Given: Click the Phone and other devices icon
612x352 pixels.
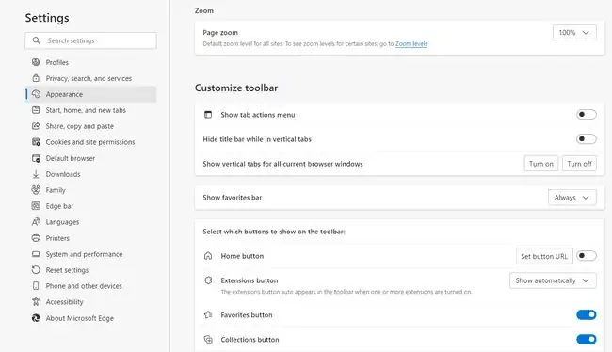Looking at the screenshot, I should (36, 286).
